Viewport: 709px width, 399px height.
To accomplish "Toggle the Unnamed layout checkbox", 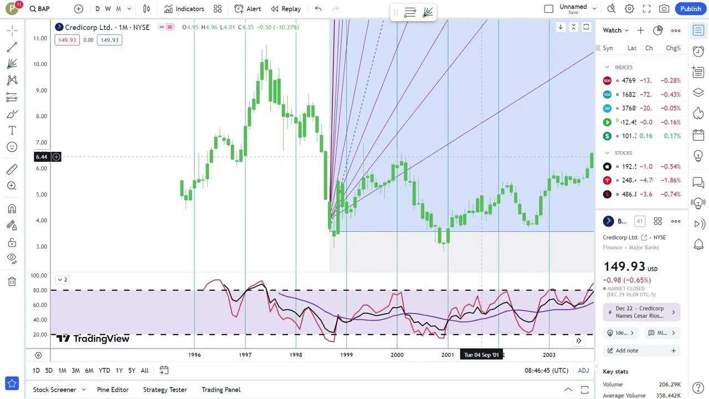I will click(548, 9).
